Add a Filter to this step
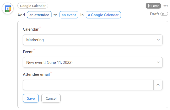 point(153,6)
